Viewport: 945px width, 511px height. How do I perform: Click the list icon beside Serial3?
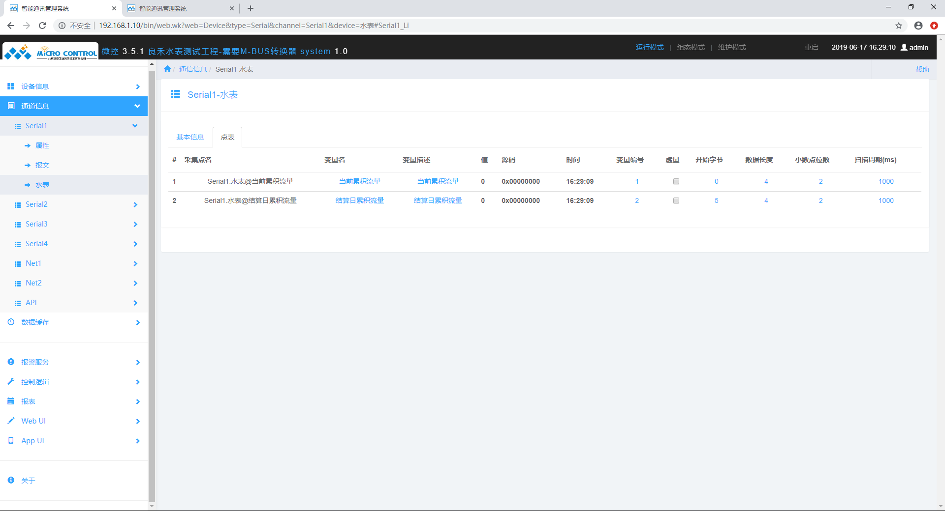(x=18, y=225)
